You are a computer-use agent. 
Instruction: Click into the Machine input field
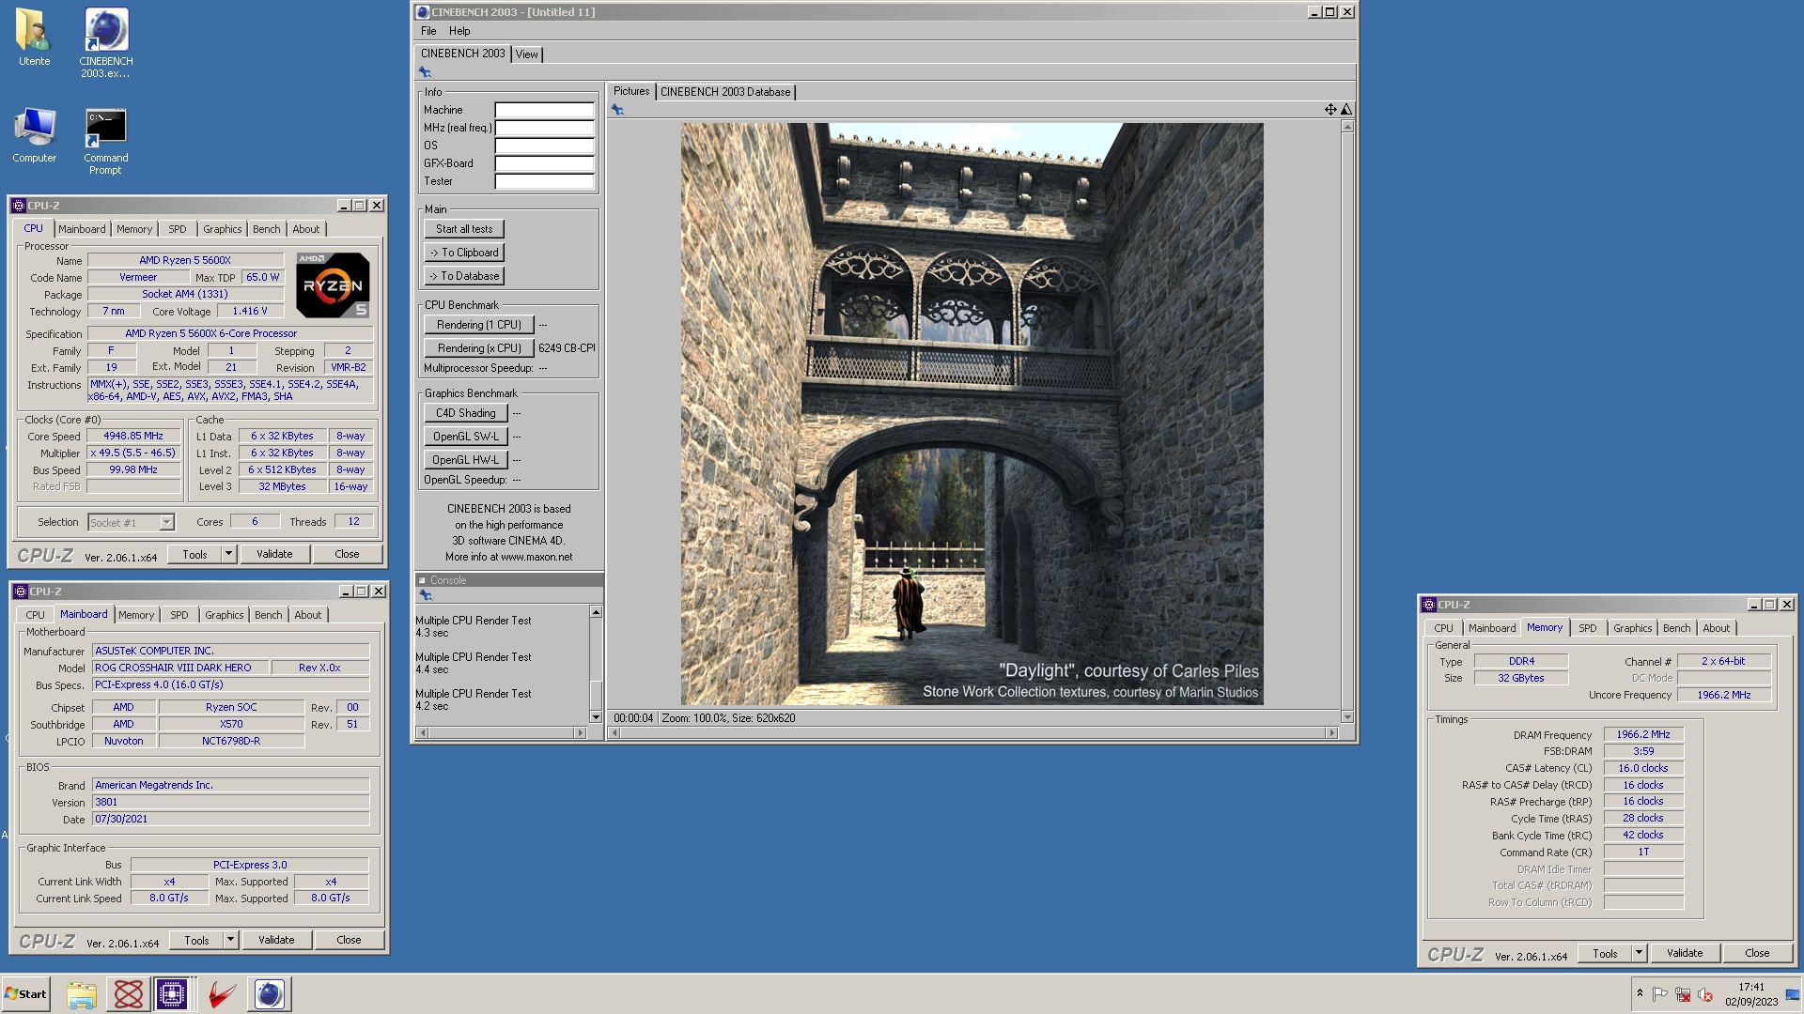(x=545, y=110)
